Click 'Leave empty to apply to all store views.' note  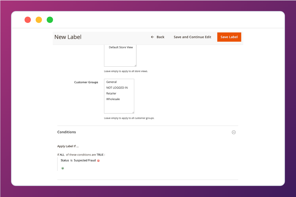click(126, 71)
